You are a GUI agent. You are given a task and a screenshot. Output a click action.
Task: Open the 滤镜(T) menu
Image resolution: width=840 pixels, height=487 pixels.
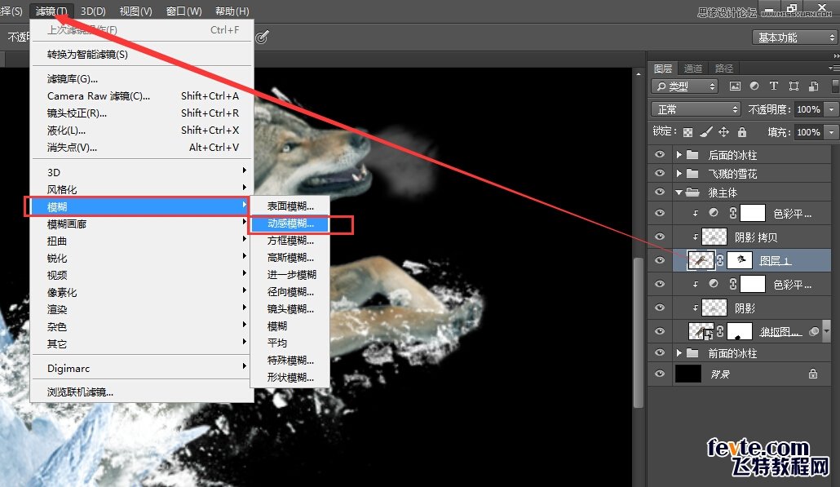51,11
